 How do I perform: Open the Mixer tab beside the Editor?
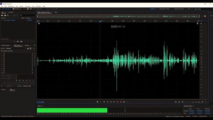click(x=56, y=12)
